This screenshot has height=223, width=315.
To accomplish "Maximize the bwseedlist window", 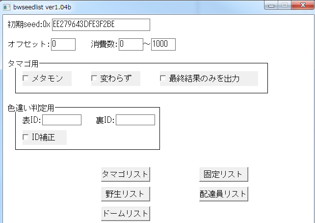I will (x=285, y=5).
